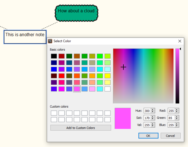This screenshot has height=147, width=188.
Task: Click the crosshair in color spectrum
Action: [x=123, y=67]
